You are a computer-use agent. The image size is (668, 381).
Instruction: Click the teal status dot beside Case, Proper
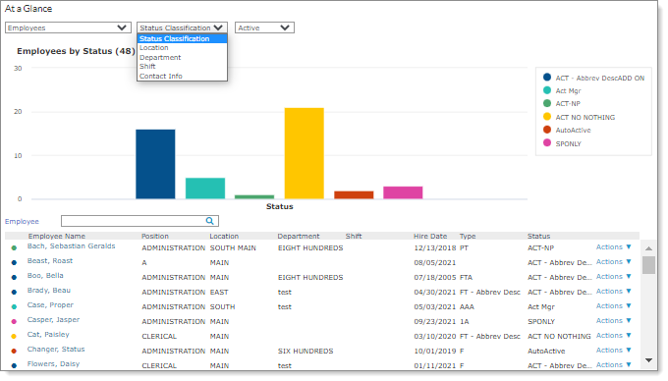(14, 307)
